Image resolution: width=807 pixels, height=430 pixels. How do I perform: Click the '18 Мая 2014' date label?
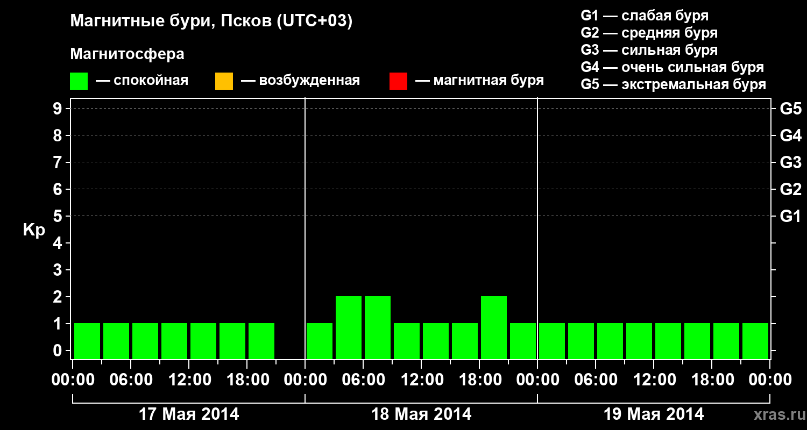point(421,414)
